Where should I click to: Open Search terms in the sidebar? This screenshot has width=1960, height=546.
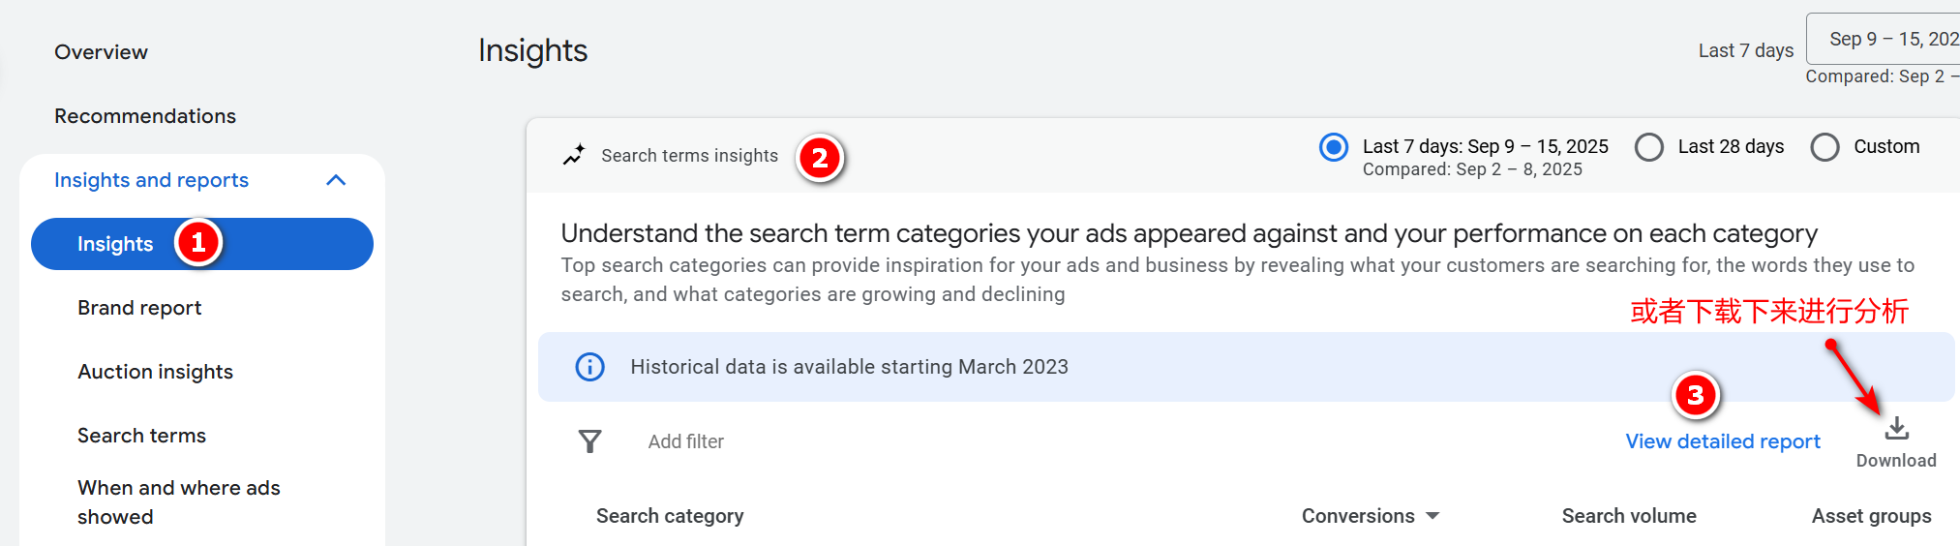[141, 436]
